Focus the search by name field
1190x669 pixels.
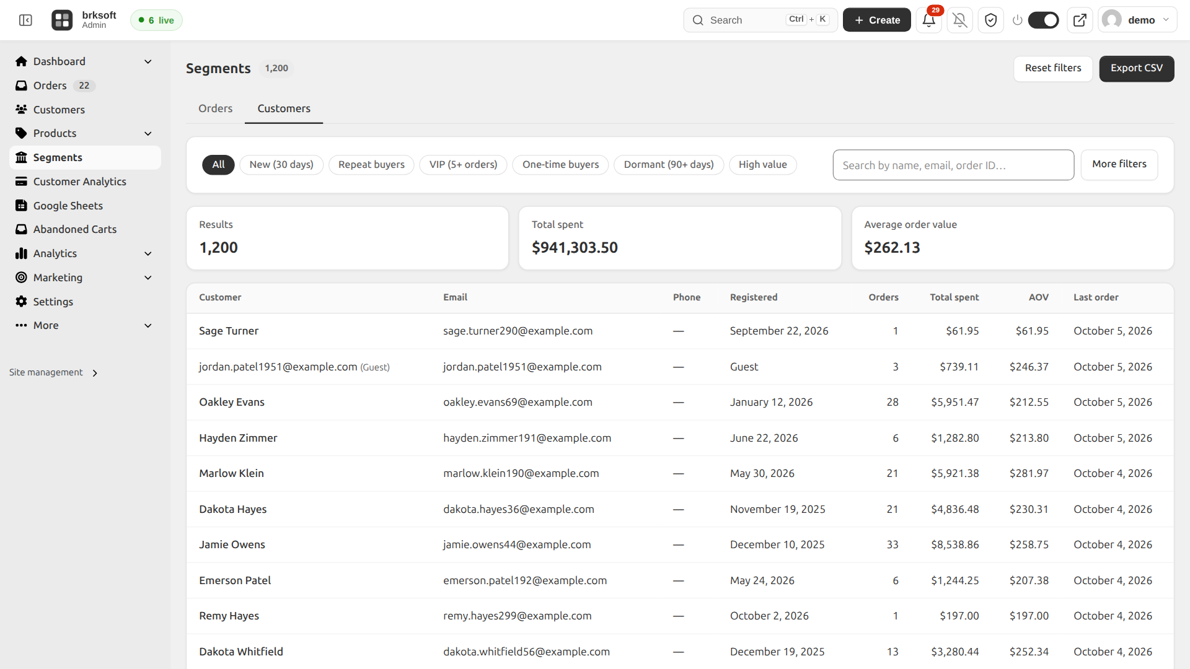pos(953,165)
